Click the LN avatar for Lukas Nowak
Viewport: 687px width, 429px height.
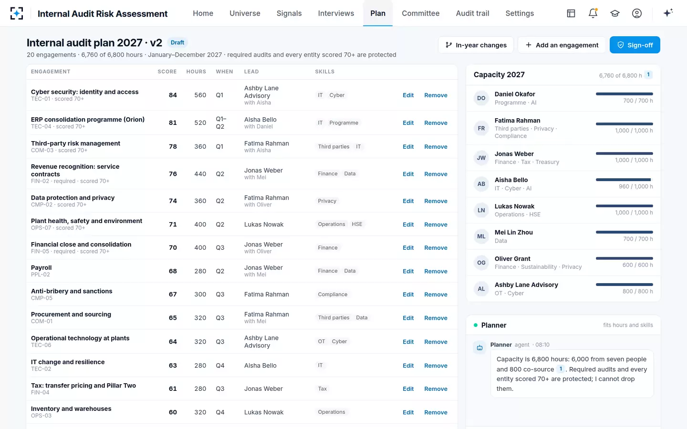(481, 210)
